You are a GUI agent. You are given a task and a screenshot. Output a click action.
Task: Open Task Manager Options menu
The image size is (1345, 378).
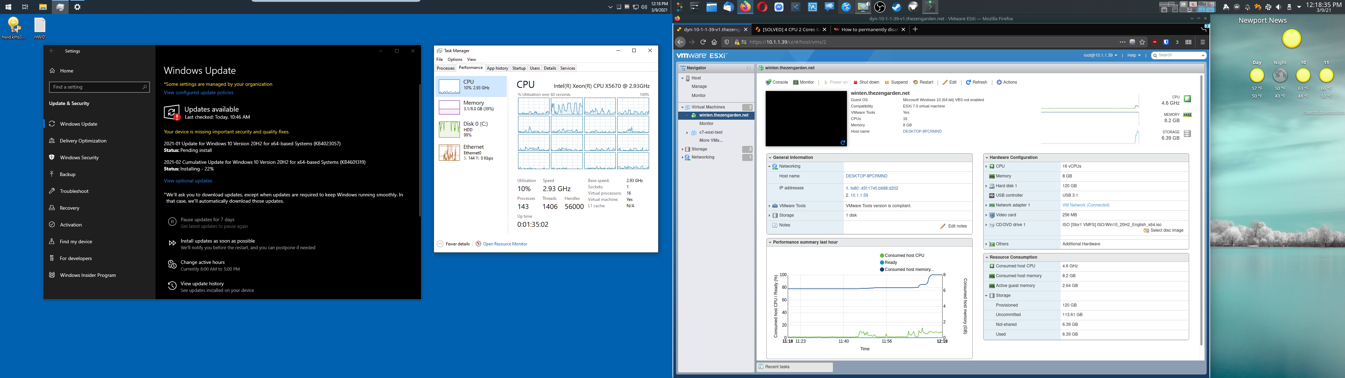[455, 59]
